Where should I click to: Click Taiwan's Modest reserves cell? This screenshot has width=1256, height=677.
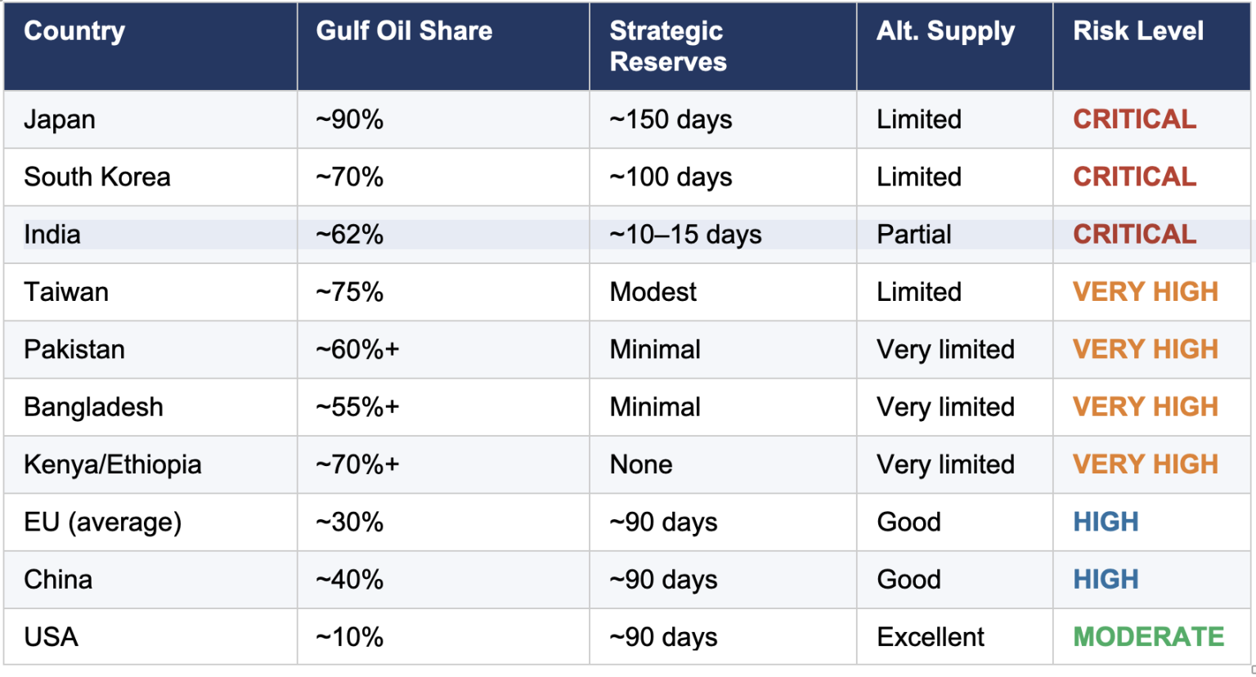pyautogui.click(x=653, y=292)
